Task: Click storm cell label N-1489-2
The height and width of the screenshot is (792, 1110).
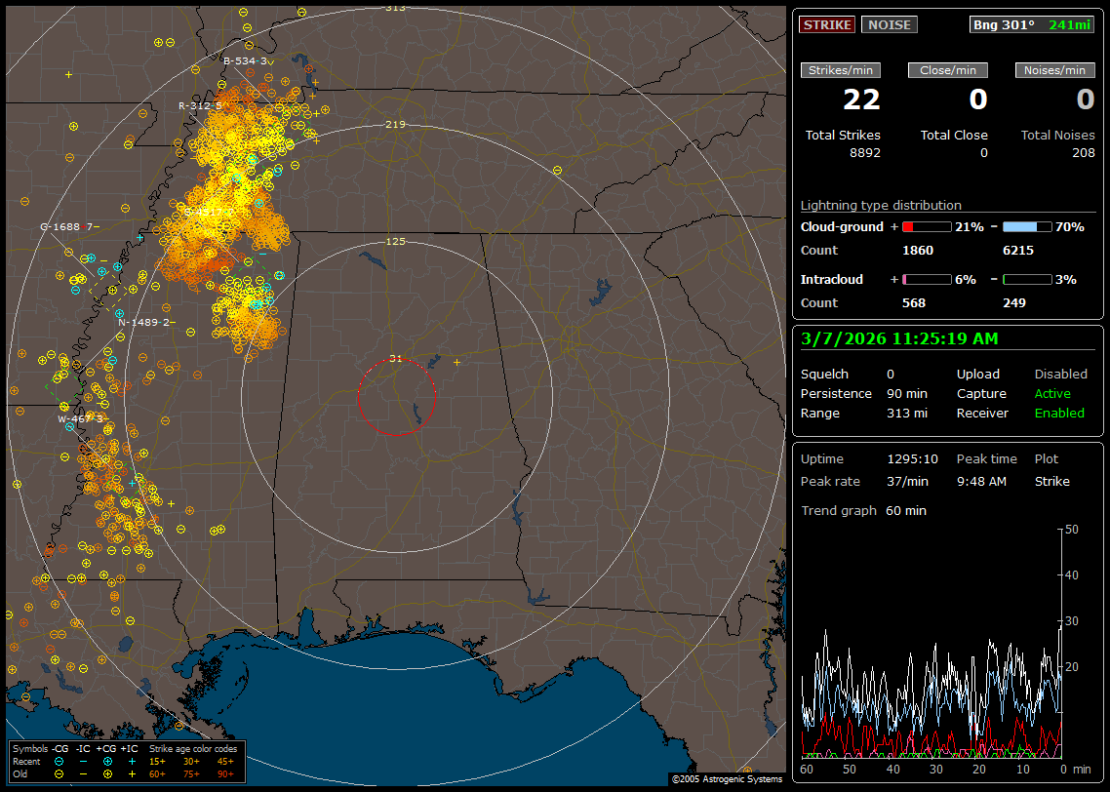Action: (143, 322)
